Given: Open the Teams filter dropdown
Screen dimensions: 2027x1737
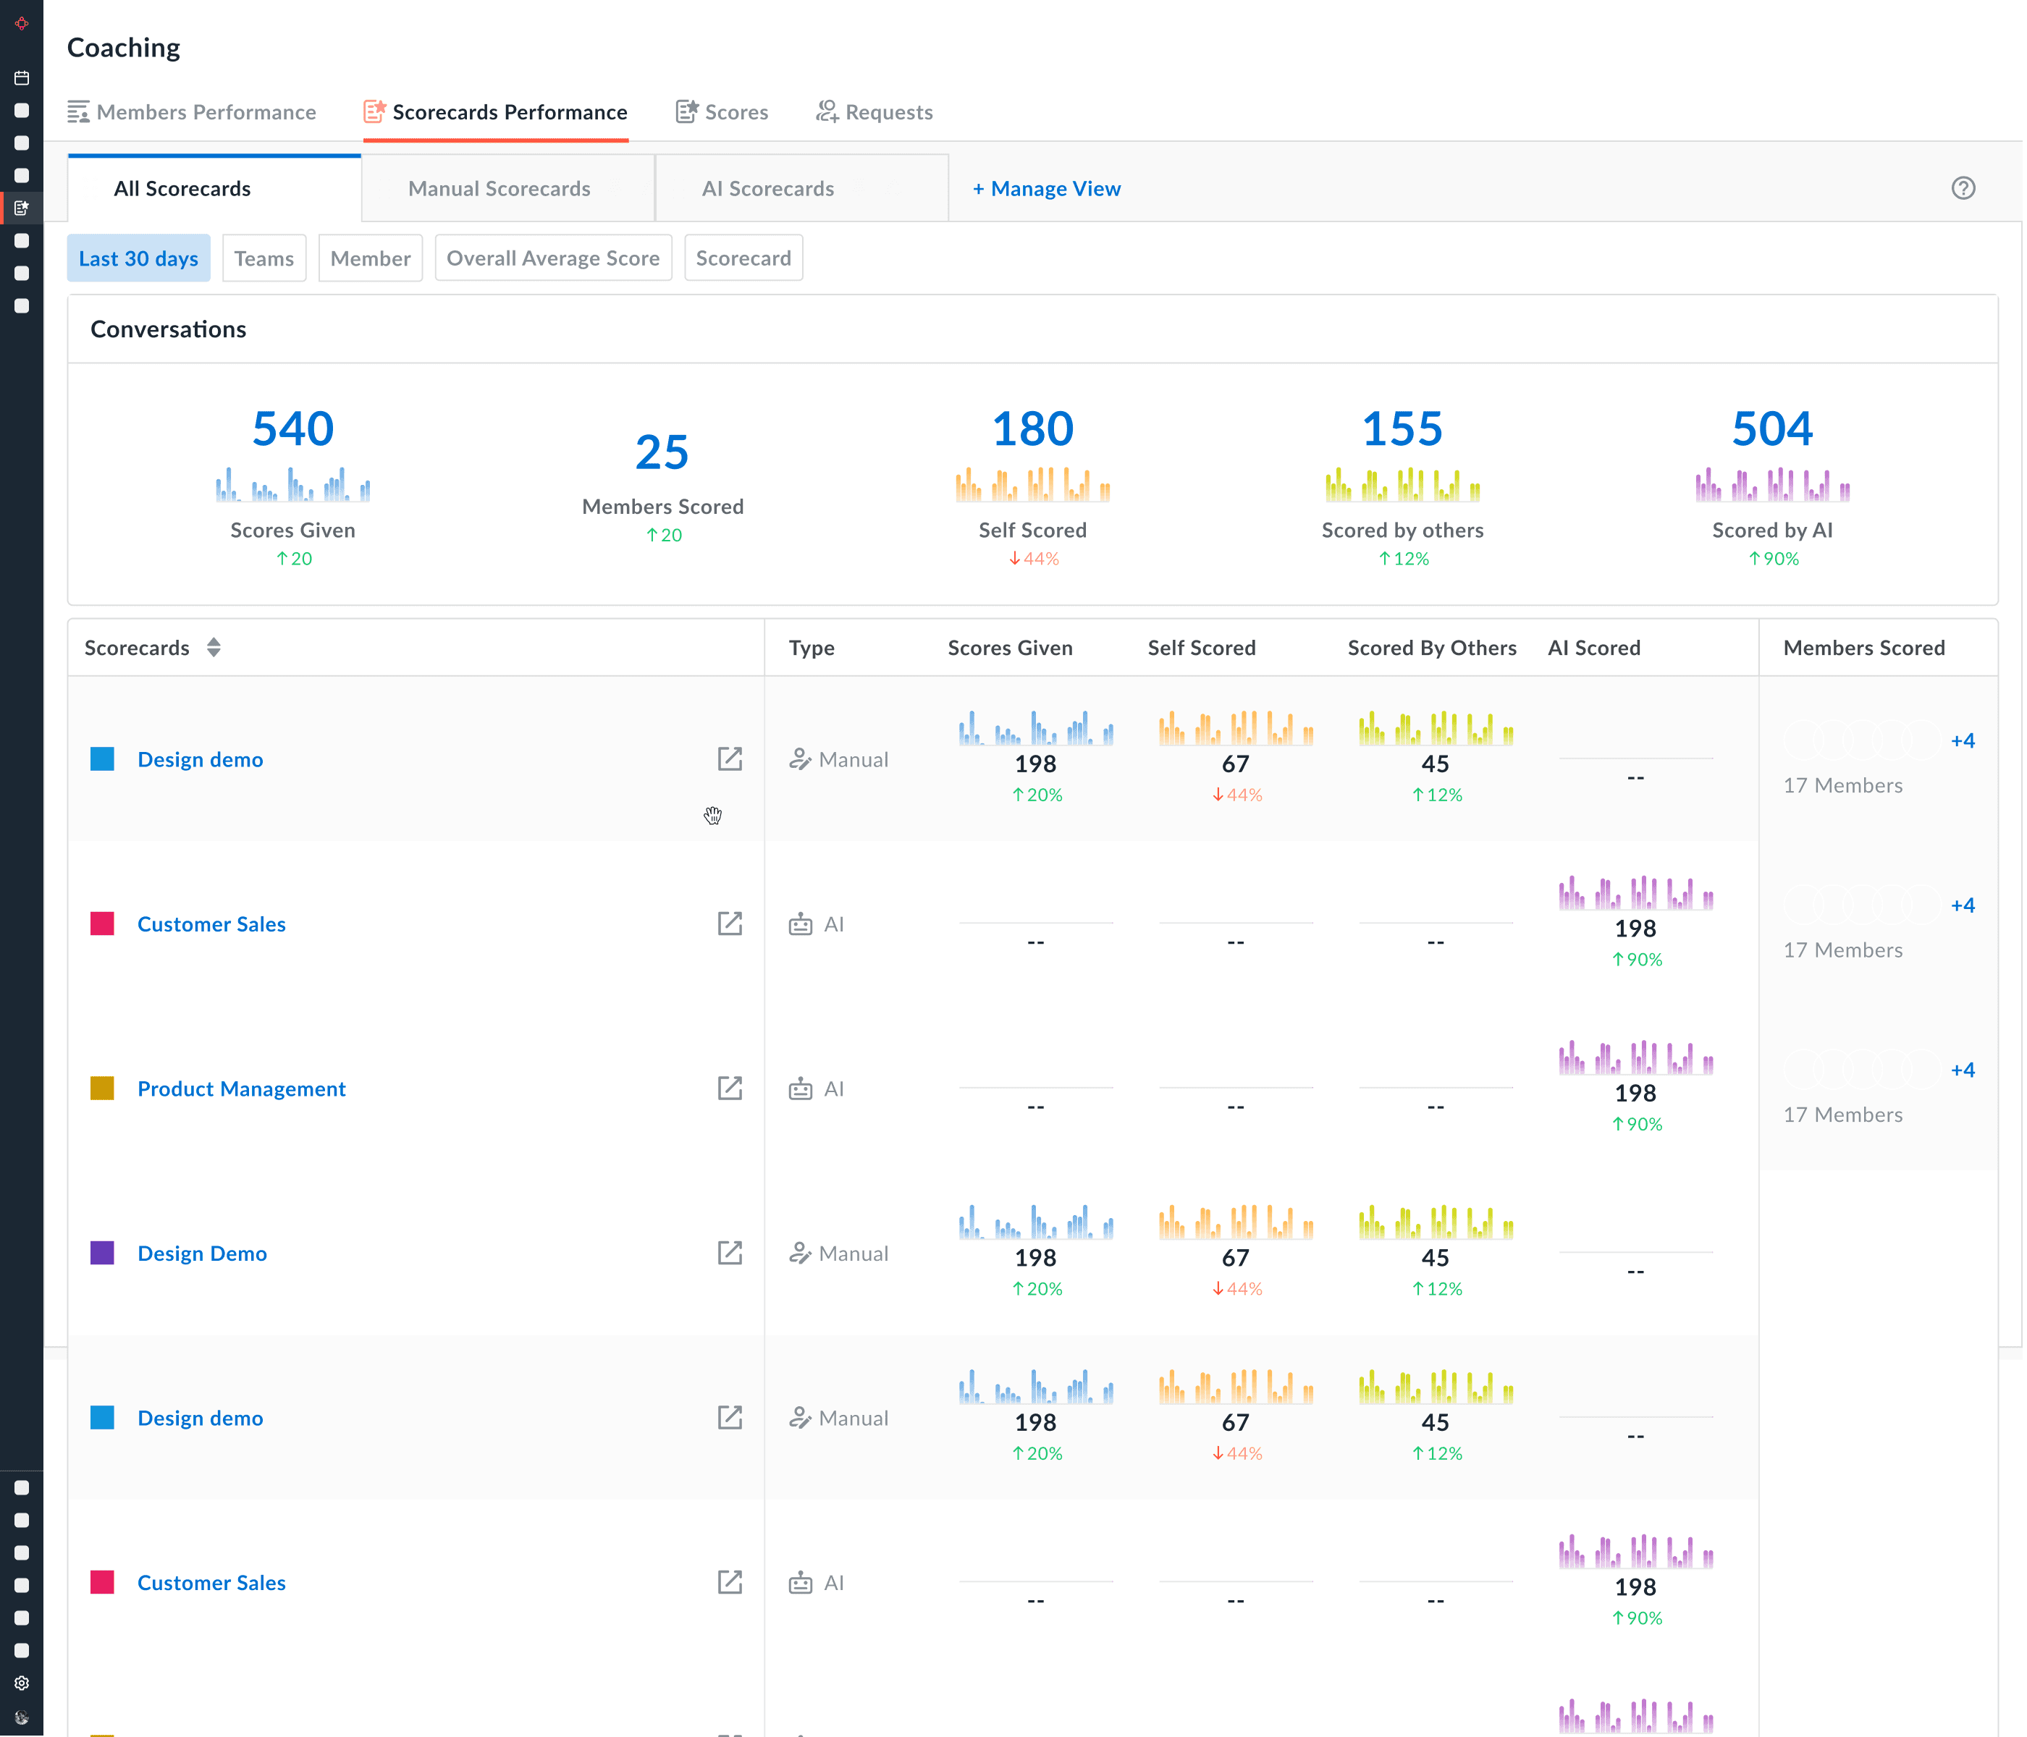Looking at the screenshot, I should [264, 258].
